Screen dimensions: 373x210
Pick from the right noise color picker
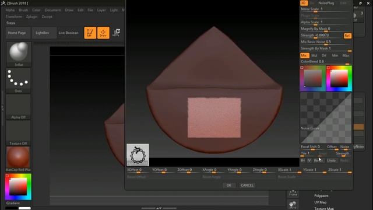click(x=339, y=79)
